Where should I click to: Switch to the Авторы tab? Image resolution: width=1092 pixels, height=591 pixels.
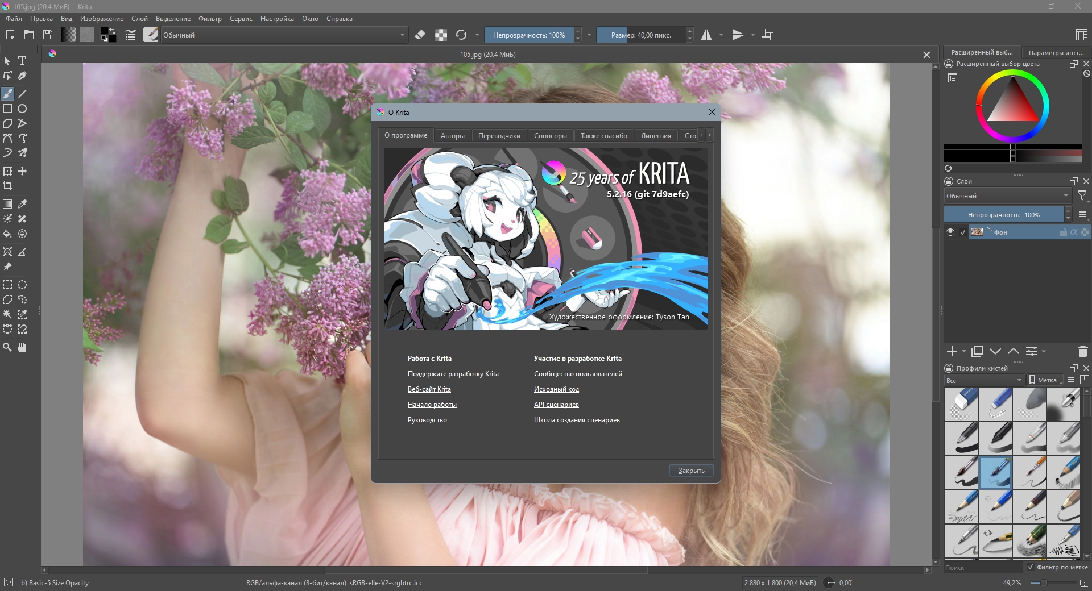coord(453,135)
